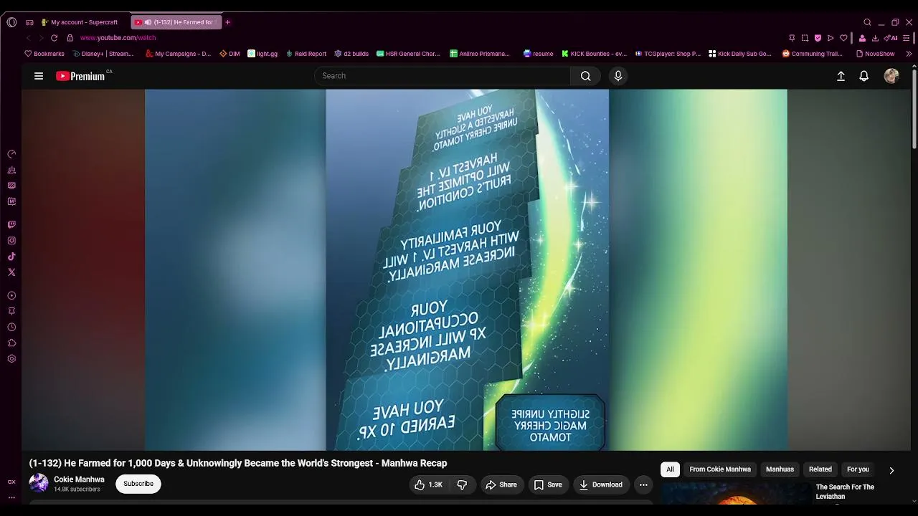Filter by Manhuas chip
The width and height of the screenshot is (918, 516).
pos(780,469)
